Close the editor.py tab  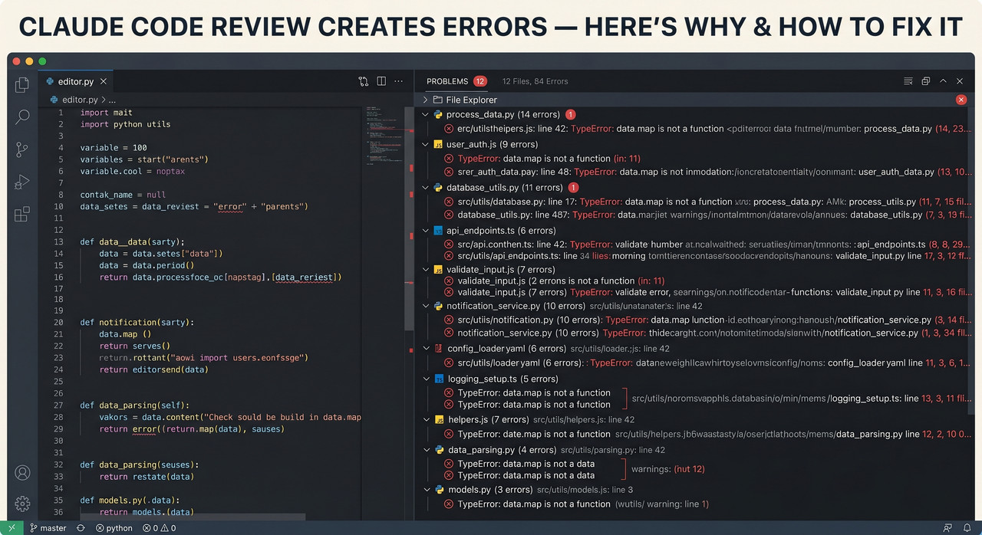tap(104, 81)
